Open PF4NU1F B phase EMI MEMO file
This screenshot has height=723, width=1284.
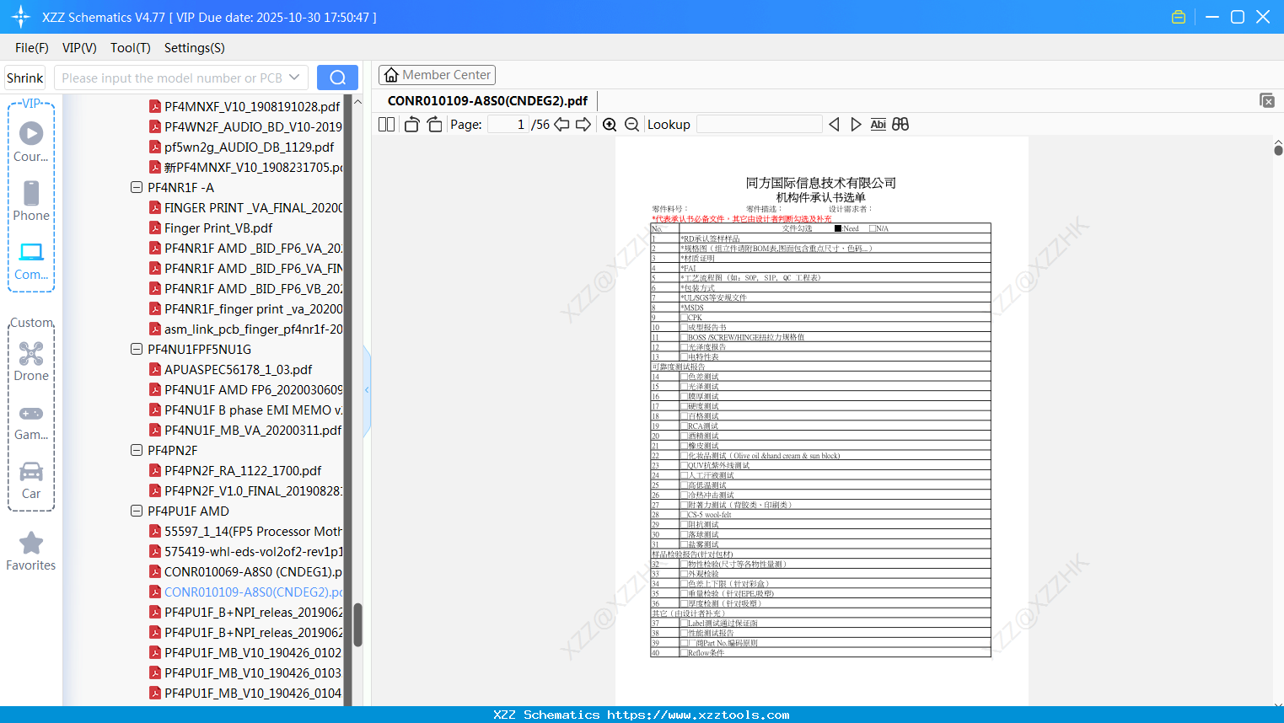[x=253, y=410]
